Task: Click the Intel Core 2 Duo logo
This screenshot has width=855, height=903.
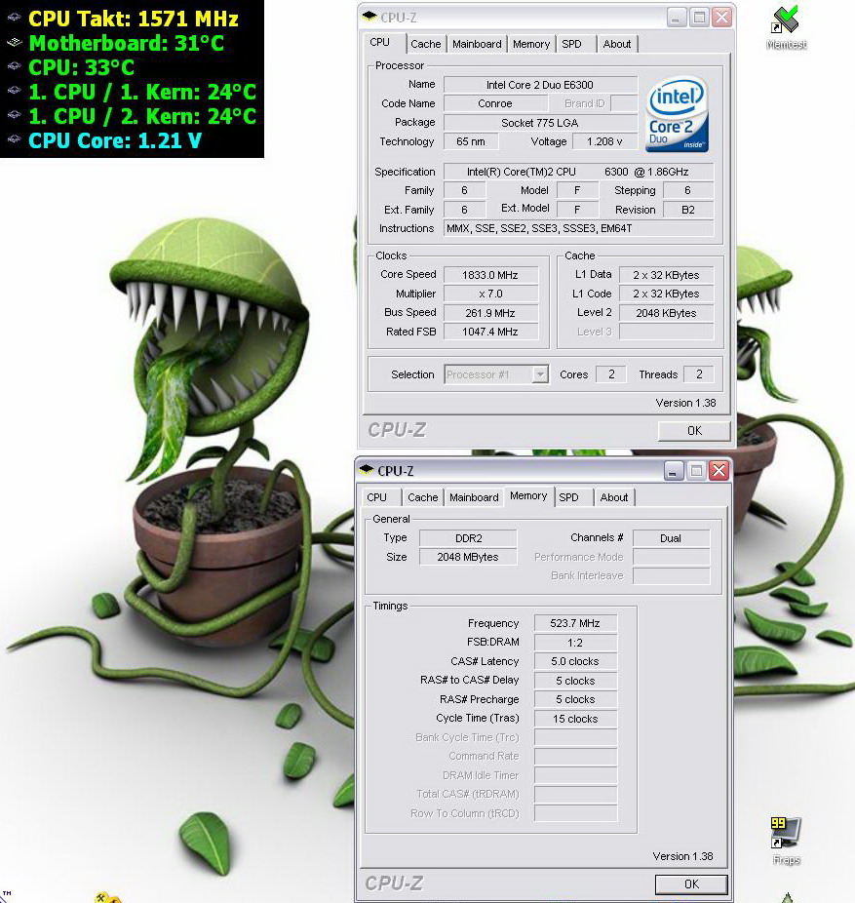Action: [x=677, y=115]
